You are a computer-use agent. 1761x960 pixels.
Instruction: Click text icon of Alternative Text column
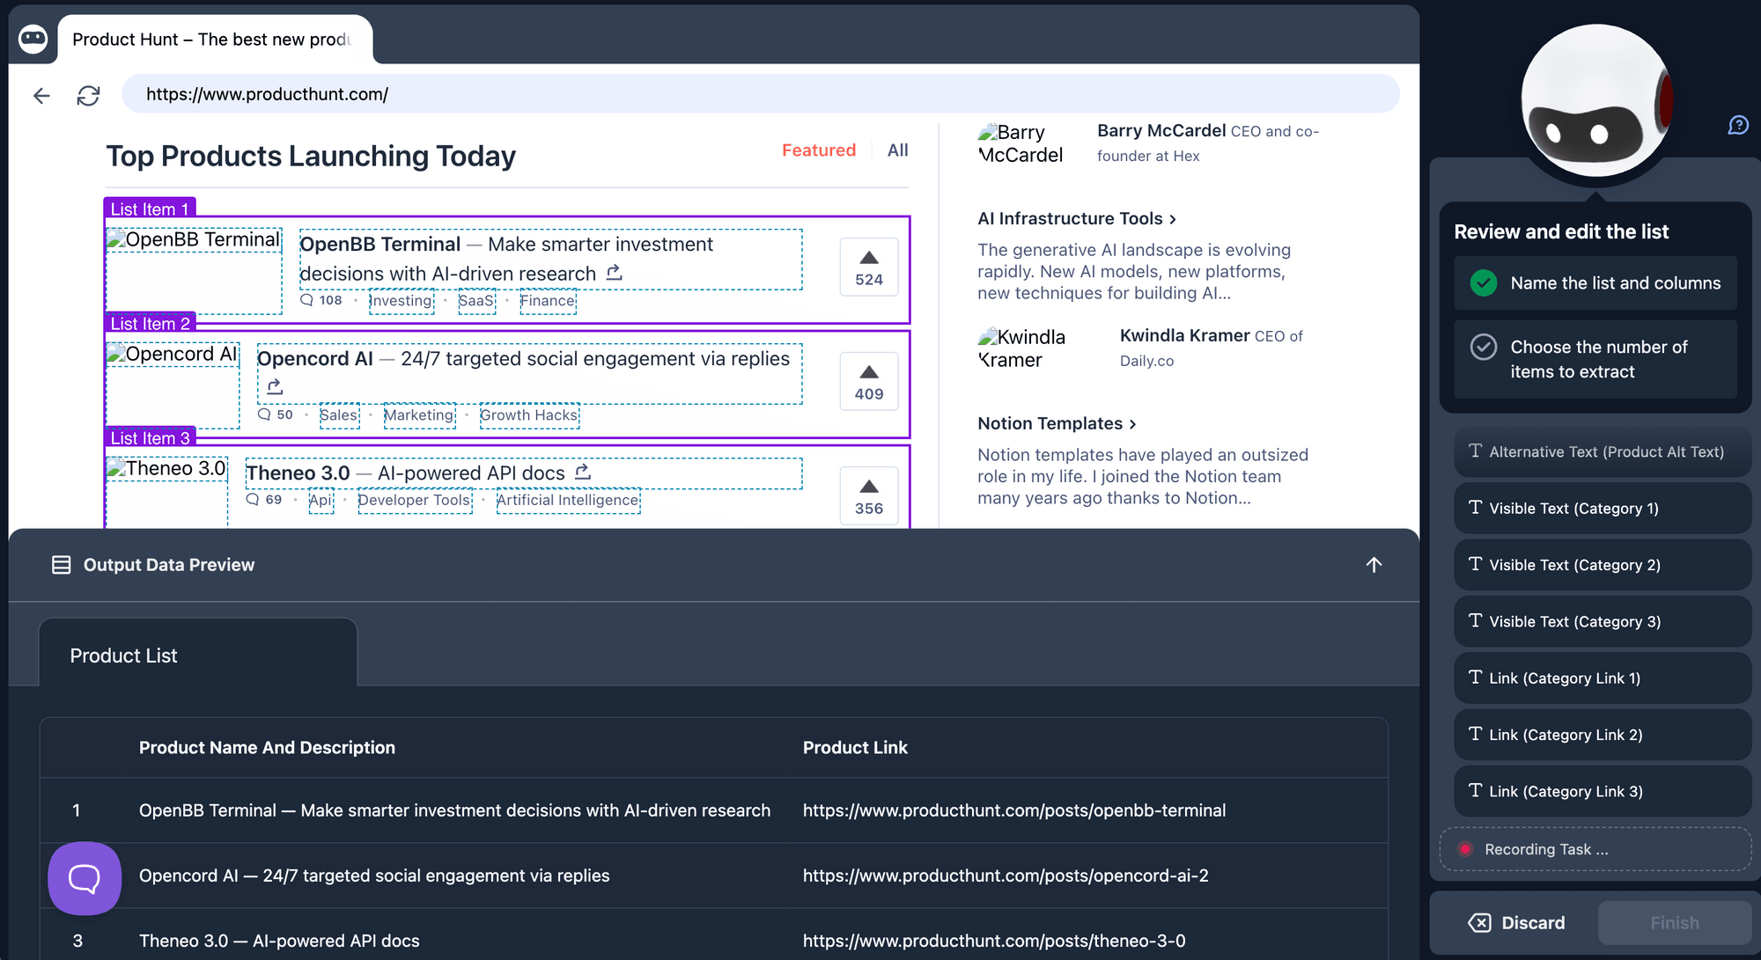[x=1475, y=451]
